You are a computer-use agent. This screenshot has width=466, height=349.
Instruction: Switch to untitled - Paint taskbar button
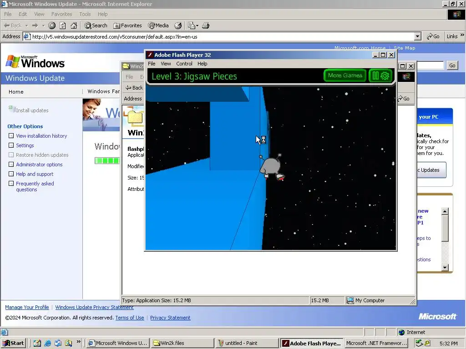(x=247, y=343)
